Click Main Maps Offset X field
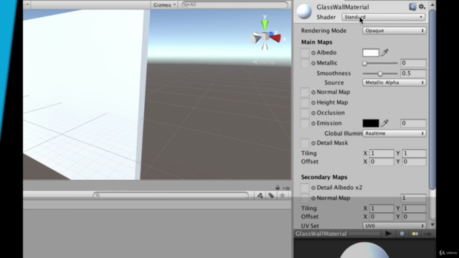Viewport: 459px width, 258px height. coord(382,162)
